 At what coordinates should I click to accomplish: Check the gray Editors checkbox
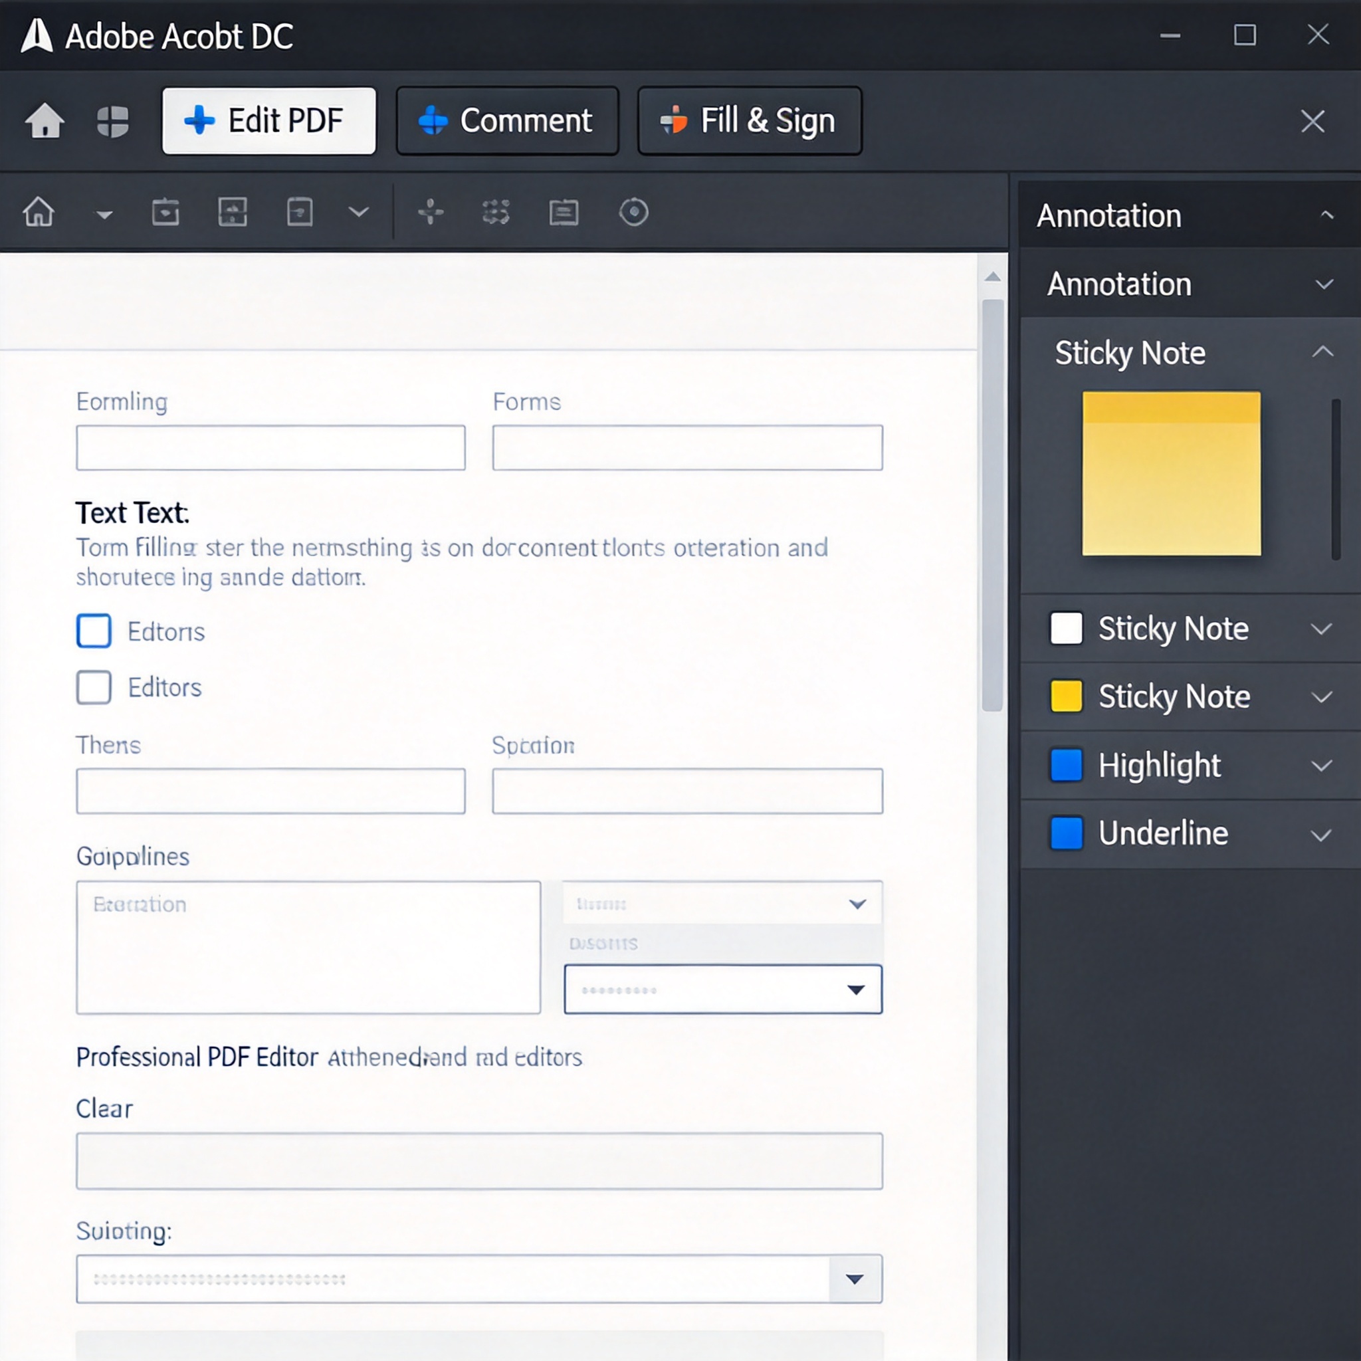[94, 687]
